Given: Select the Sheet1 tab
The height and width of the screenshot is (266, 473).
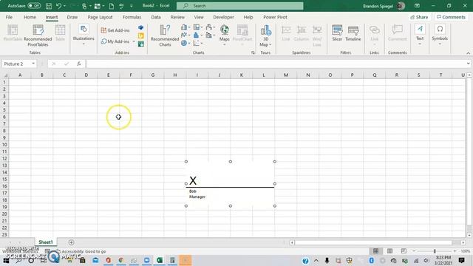Looking at the screenshot, I should pyautogui.click(x=46, y=242).
